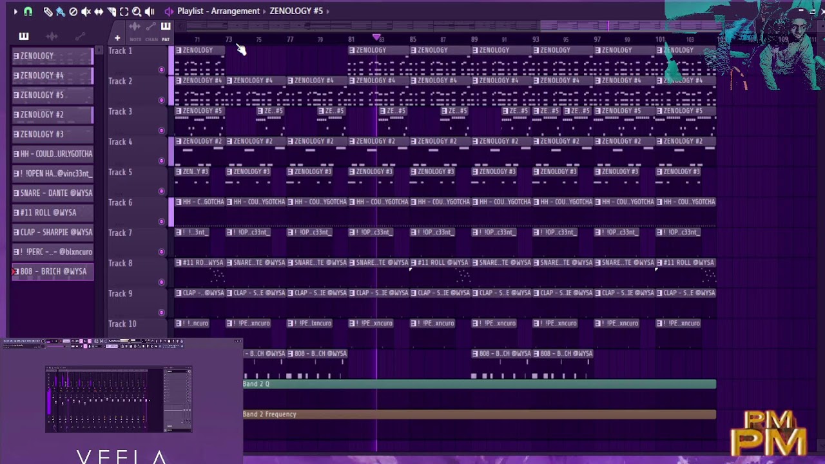The width and height of the screenshot is (825, 464).
Task: Show automation clips in the picker
Action: (x=81, y=36)
